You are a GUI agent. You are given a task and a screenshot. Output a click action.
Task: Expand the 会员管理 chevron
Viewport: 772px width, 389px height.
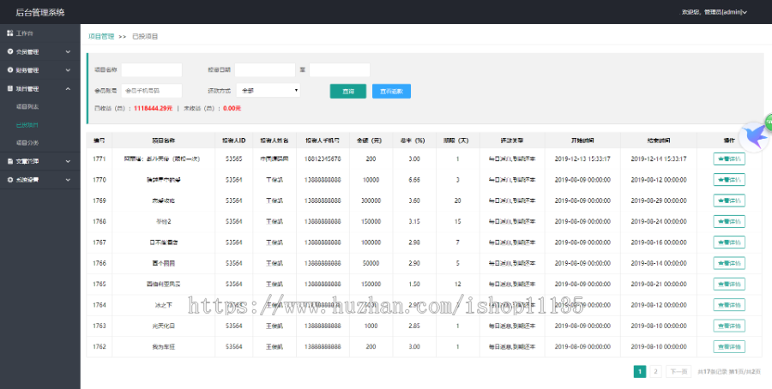68,51
